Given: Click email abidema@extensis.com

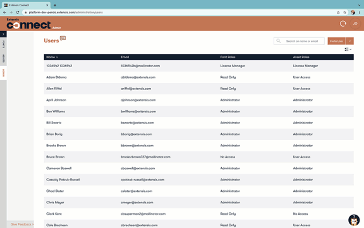Looking at the screenshot, I should [138, 77].
